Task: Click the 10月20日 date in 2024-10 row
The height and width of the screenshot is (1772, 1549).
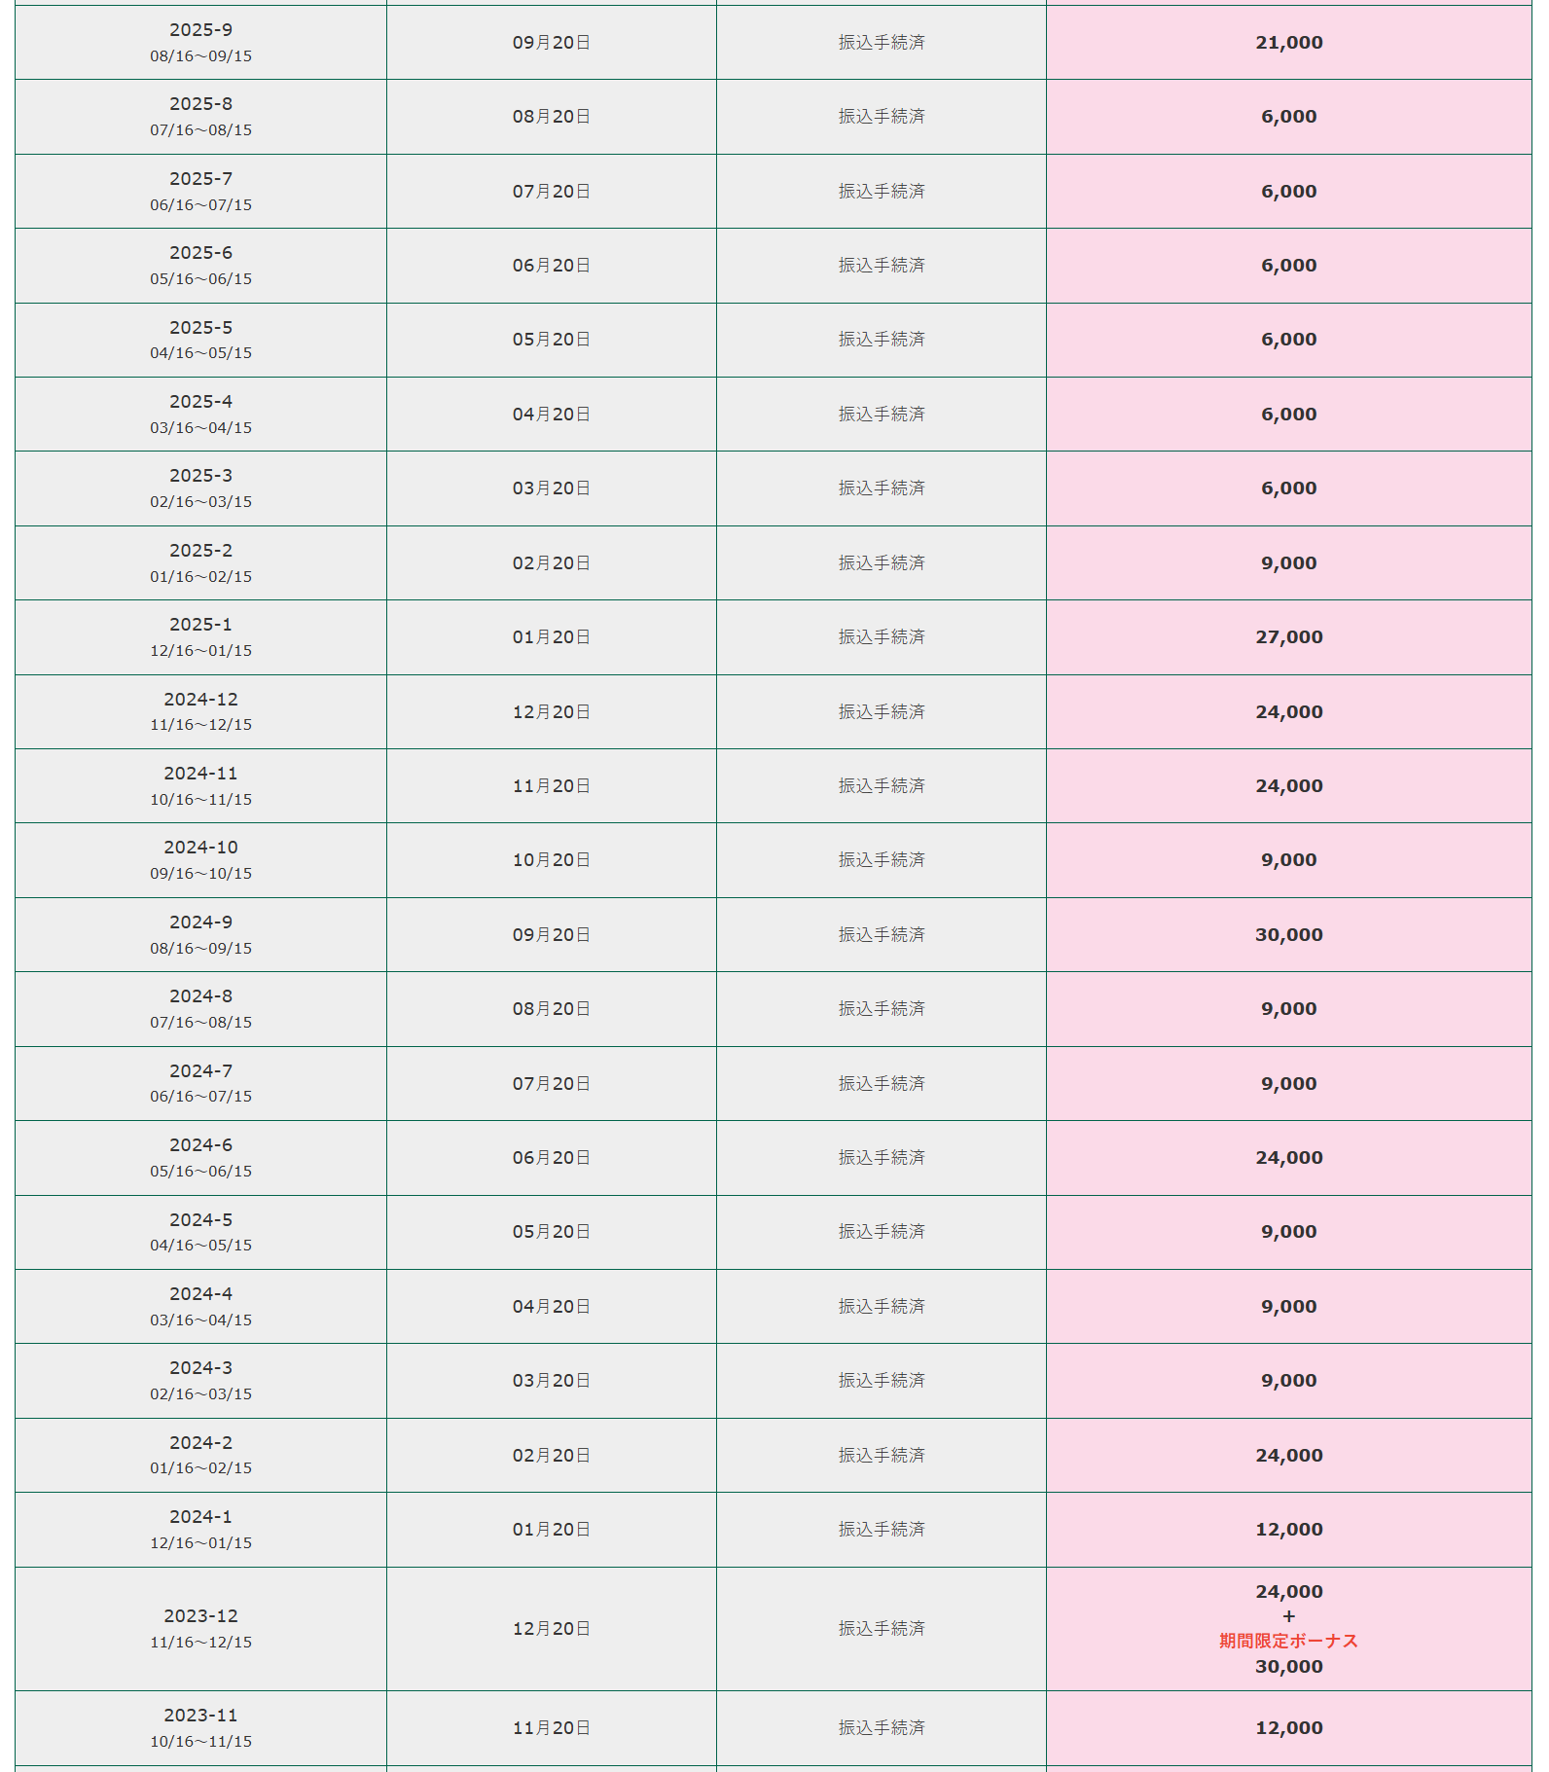Action: coord(551,860)
